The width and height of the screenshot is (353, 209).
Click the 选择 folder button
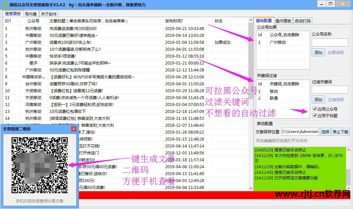(325, 132)
